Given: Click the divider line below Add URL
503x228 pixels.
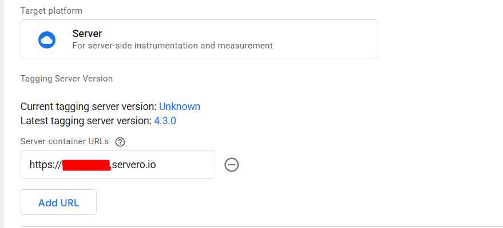Looking at the screenshot, I should 262,226.
